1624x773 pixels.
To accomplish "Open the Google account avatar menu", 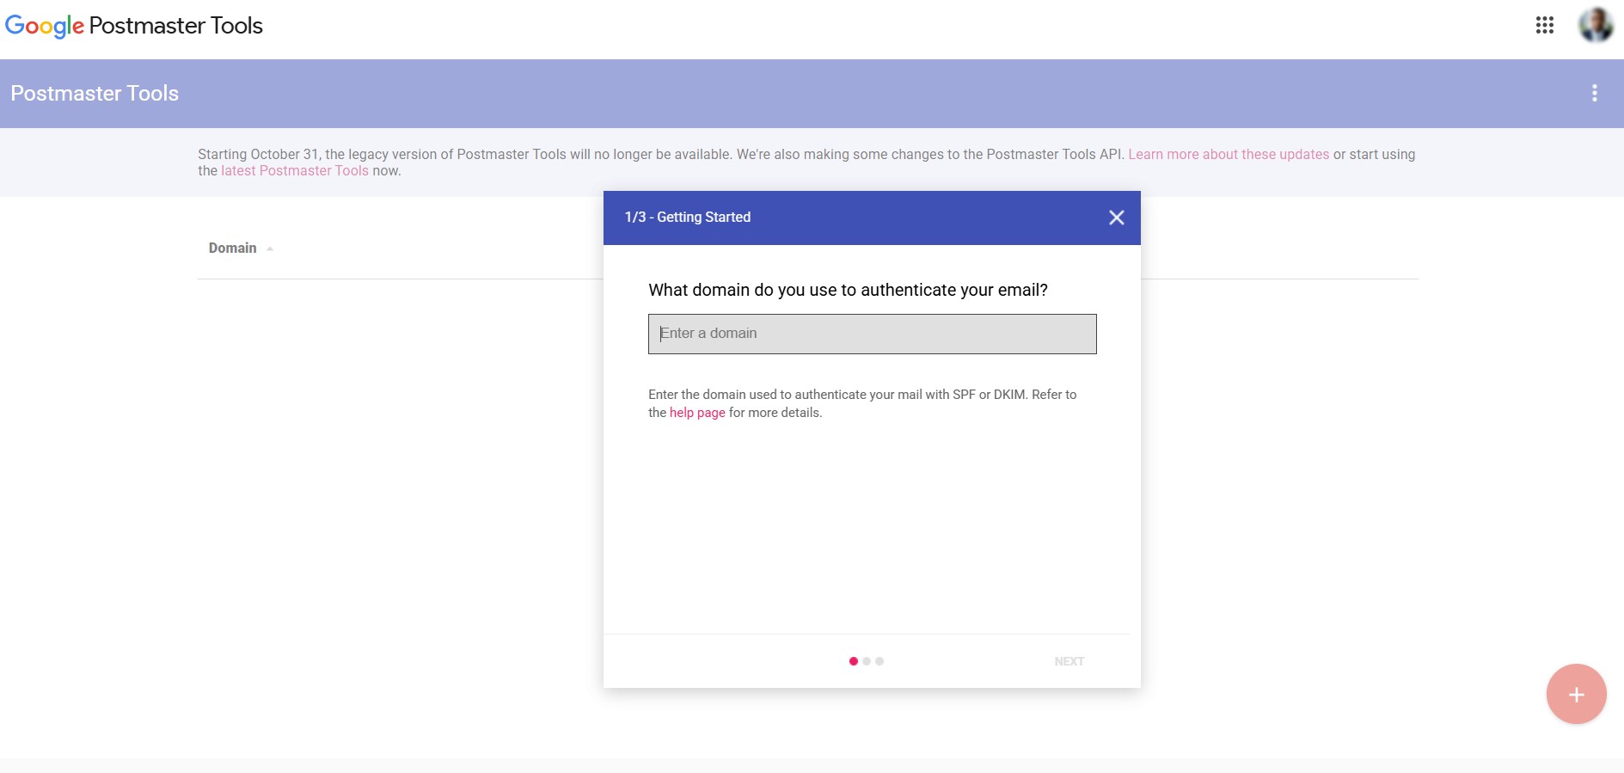I will 1596,25.
